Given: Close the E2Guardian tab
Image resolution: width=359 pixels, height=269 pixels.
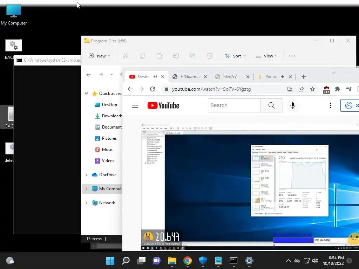Looking at the screenshot, I should [205, 77].
